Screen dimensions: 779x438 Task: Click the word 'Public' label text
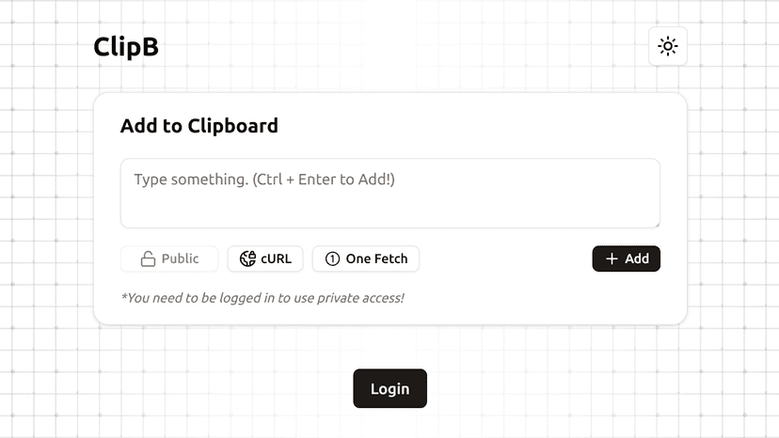180,259
